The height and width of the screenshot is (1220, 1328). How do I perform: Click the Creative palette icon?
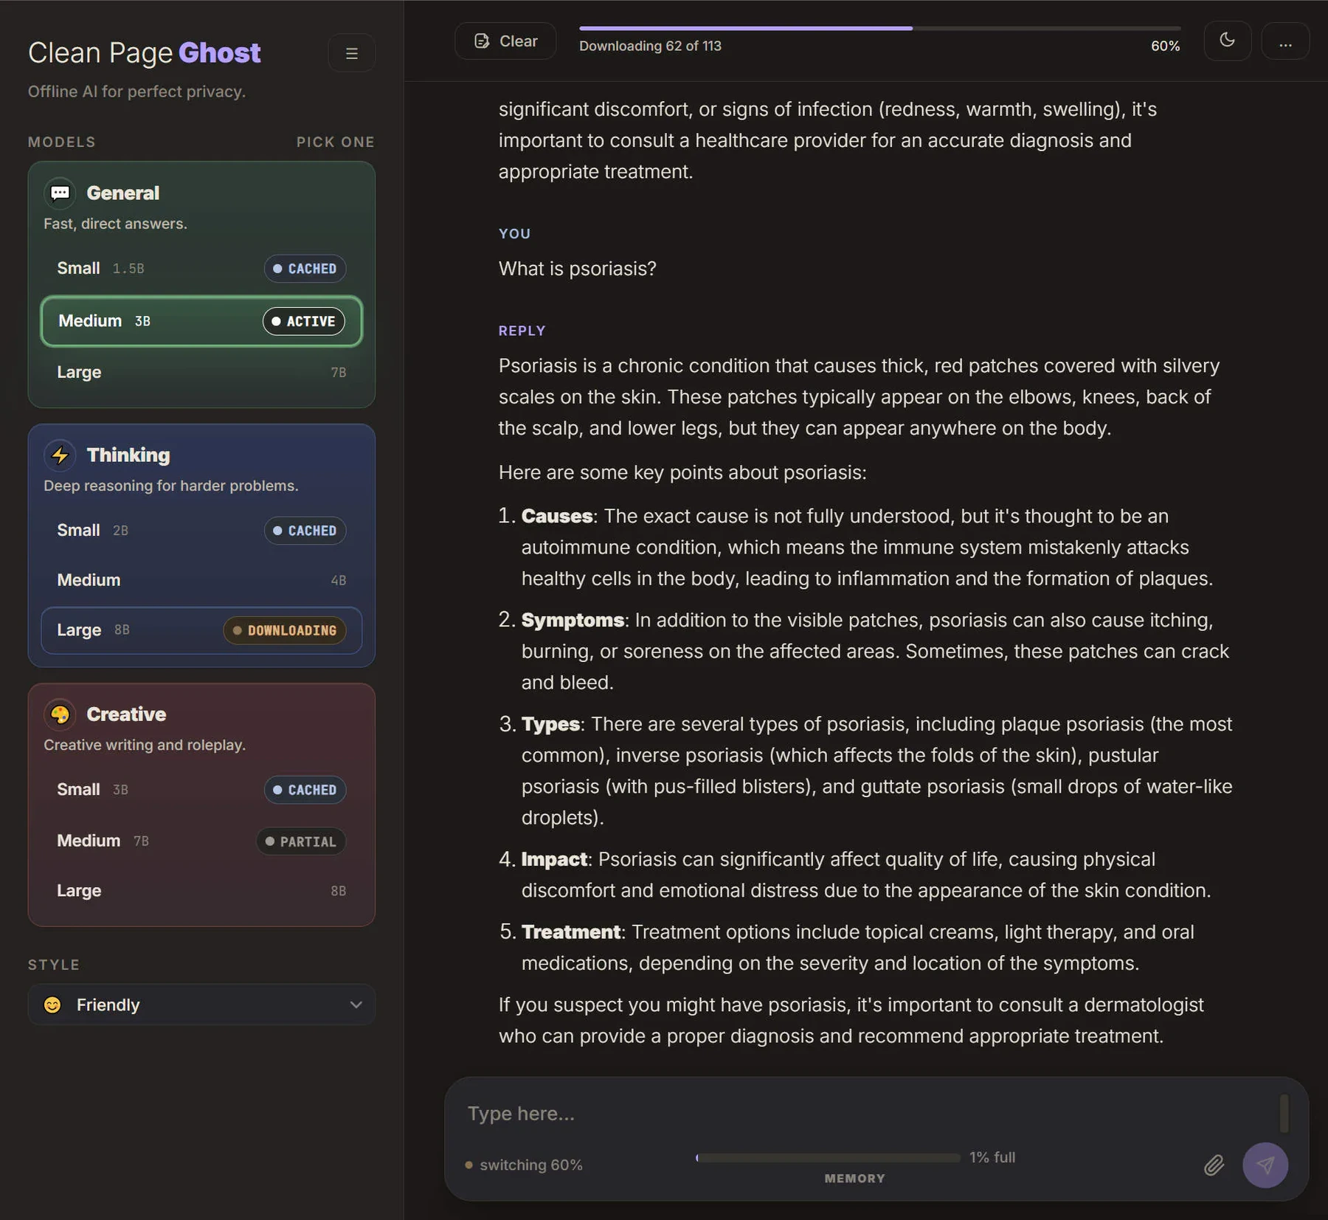click(60, 714)
